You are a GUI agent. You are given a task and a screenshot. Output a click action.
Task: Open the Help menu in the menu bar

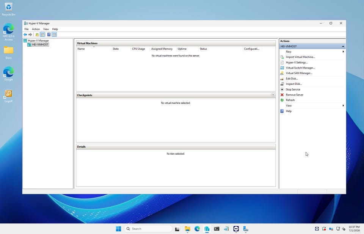pyautogui.click(x=55, y=29)
